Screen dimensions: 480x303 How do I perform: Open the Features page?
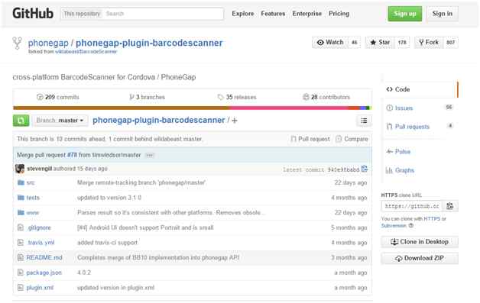coord(273,14)
